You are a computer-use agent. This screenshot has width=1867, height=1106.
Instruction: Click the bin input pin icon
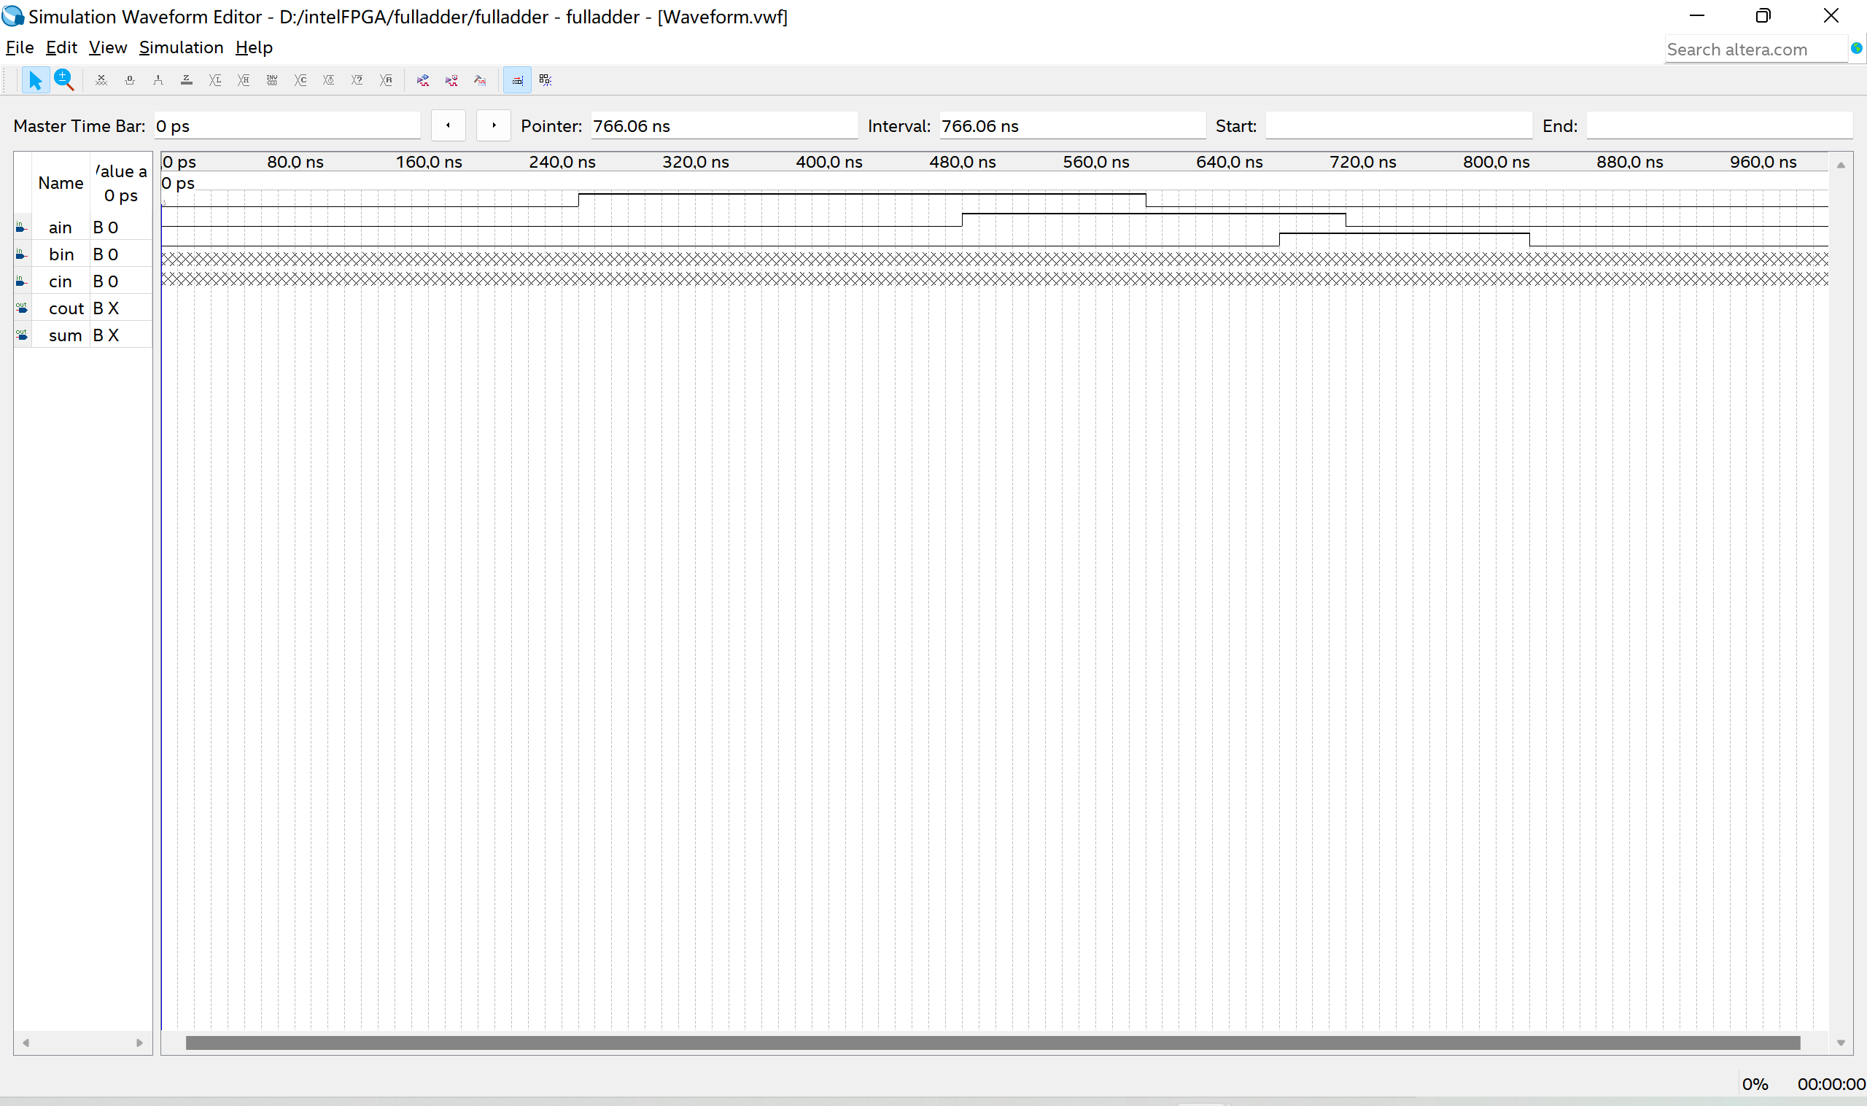point(22,254)
